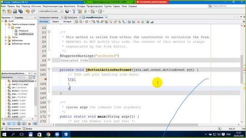The image size is (246, 138).
Task: Switch to the История view
Action: click(x=67, y=22)
